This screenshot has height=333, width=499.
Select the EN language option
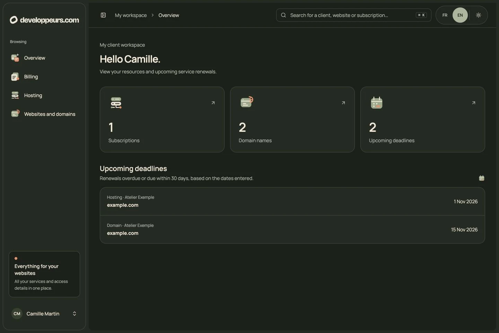coord(460,15)
